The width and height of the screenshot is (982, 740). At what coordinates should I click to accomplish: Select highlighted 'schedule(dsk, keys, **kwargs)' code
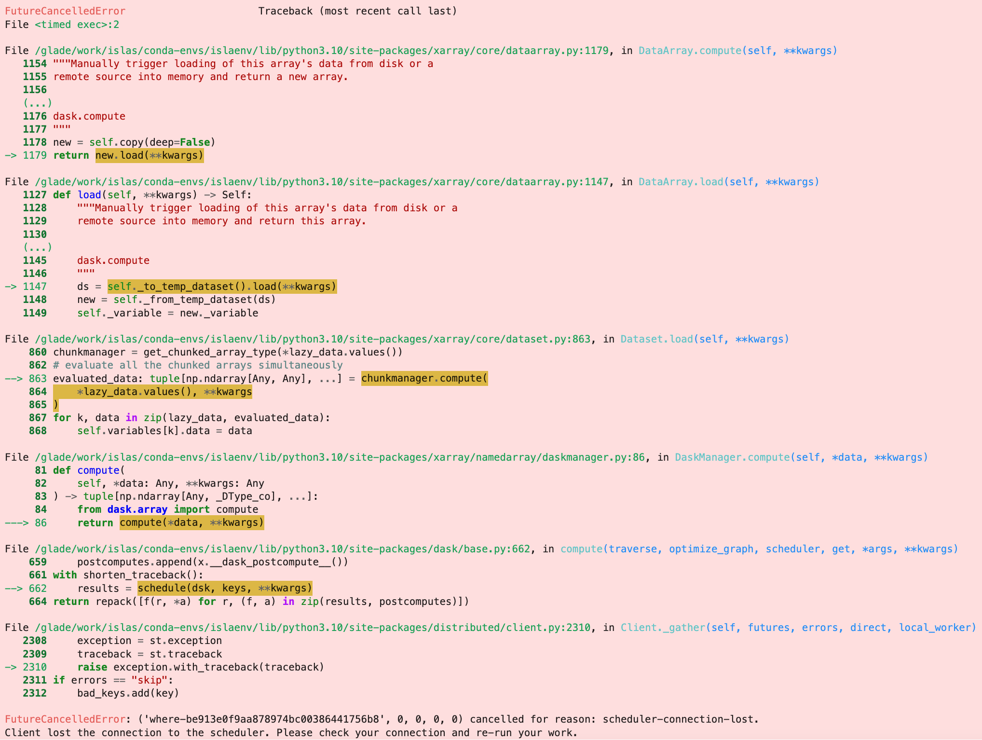click(225, 589)
